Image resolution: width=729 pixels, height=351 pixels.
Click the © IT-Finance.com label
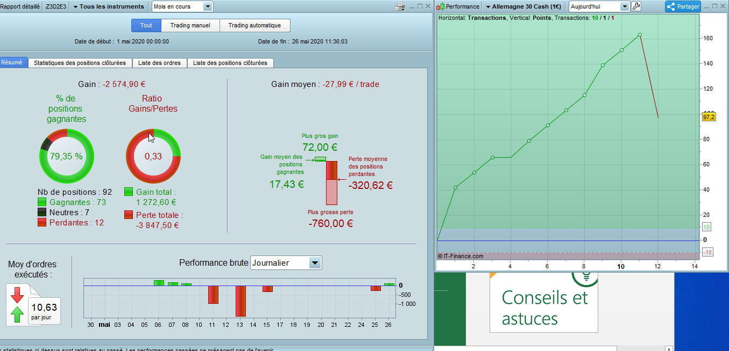[x=460, y=257]
